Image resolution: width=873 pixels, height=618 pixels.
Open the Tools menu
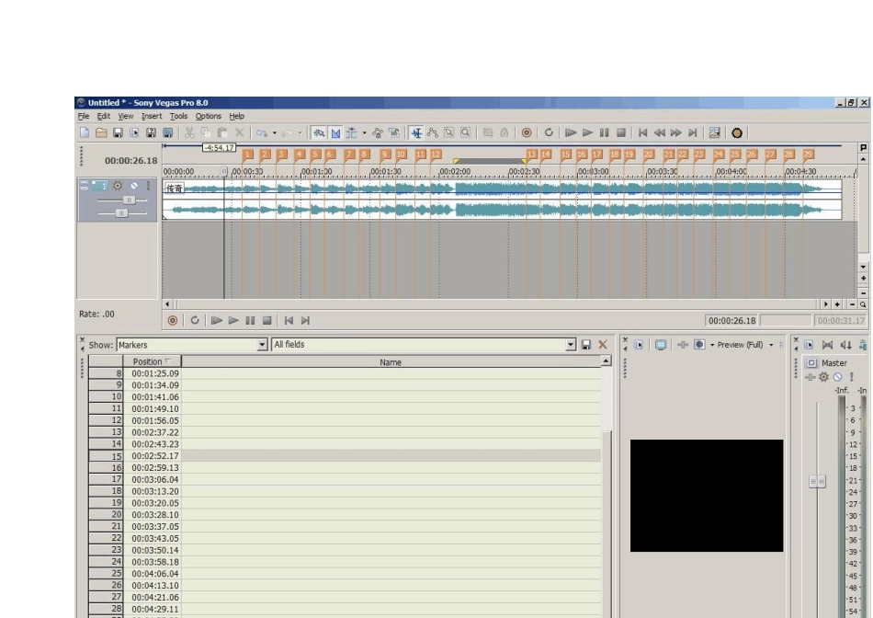coord(178,116)
